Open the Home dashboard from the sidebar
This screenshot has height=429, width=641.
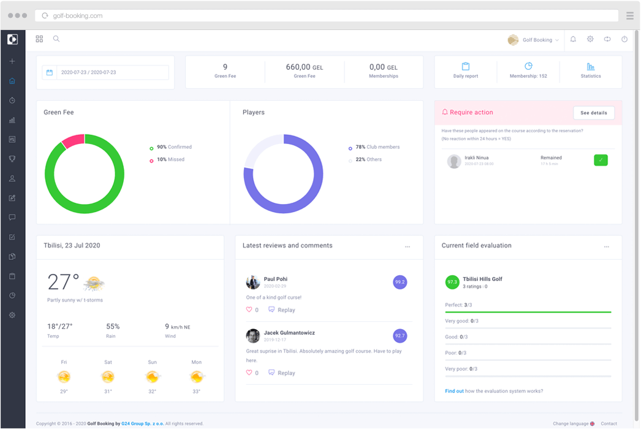point(12,80)
